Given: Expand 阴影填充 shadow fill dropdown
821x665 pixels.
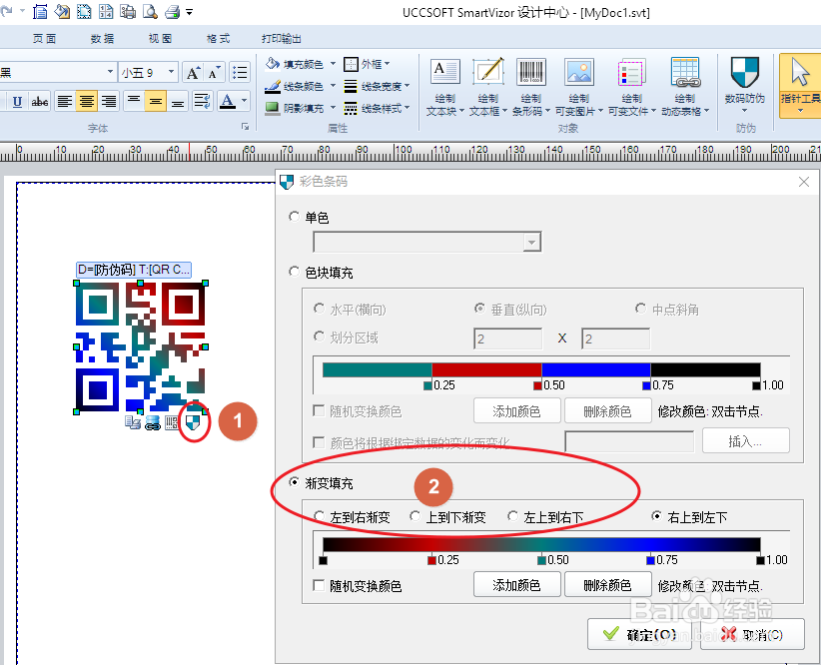Looking at the screenshot, I should tap(333, 108).
